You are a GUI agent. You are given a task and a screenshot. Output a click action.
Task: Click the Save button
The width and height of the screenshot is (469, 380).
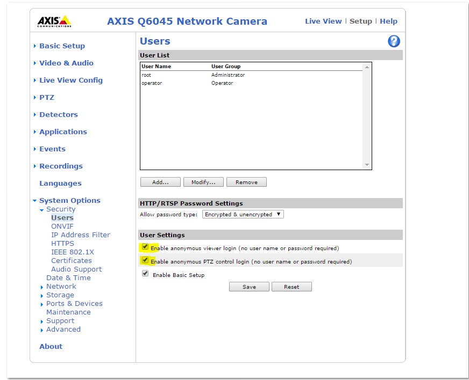[249, 287]
